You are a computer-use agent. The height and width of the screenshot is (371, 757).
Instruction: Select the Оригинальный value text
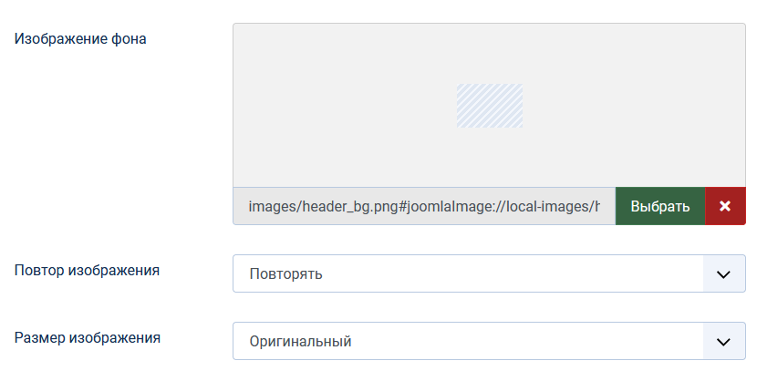(x=300, y=341)
